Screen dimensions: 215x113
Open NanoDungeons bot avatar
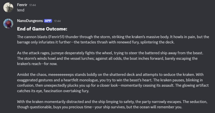(8, 23)
